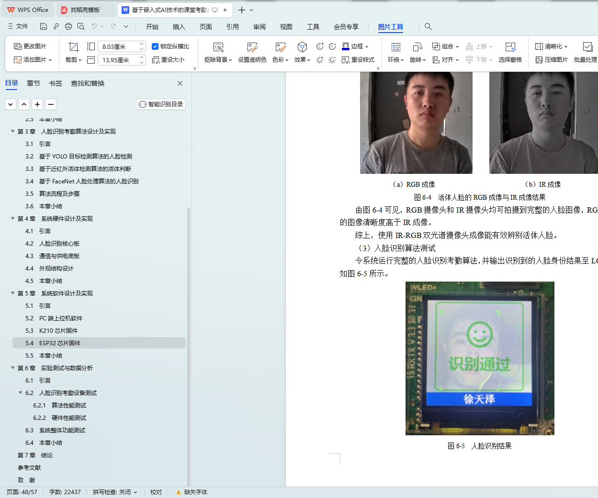Switch to 引用 ribbon tab
The width and height of the screenshot is (598, 498).
(x=233, y=27)
